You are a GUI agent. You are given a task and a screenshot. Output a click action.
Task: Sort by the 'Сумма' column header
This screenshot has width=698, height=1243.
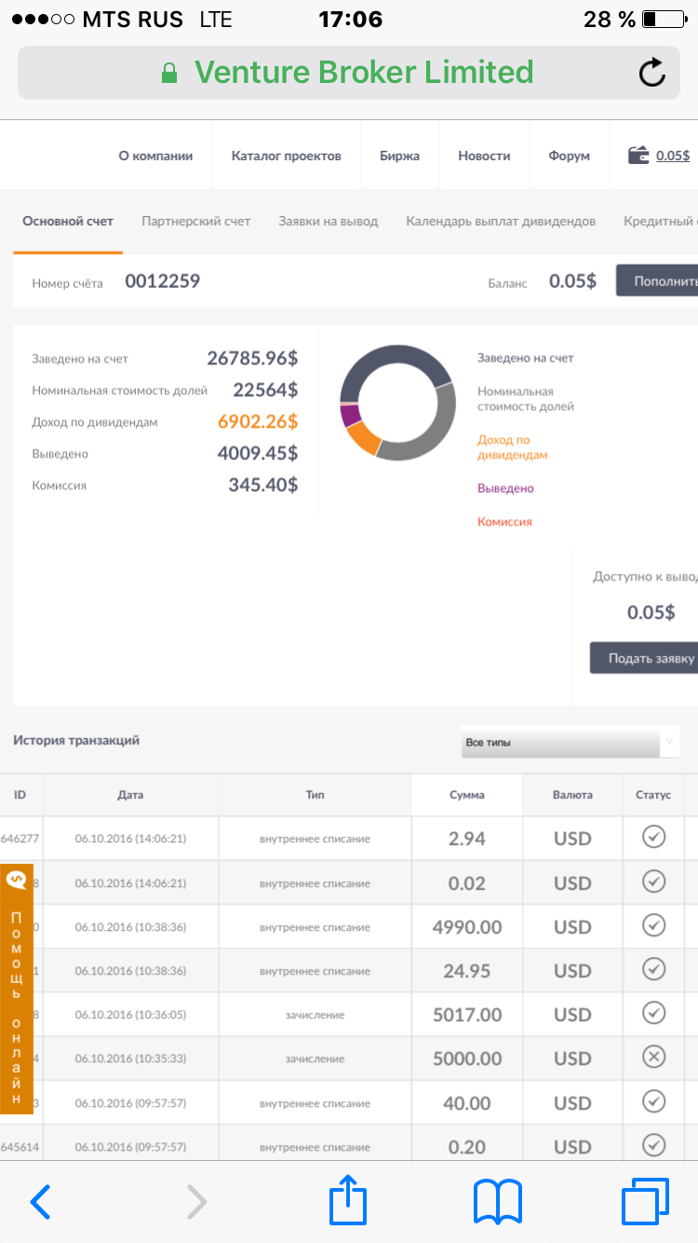click(466, 795)
